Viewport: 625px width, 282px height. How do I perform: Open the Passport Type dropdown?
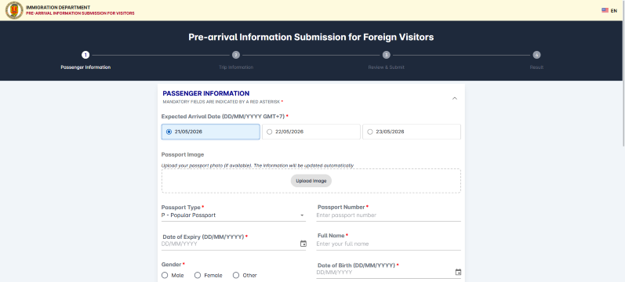pos(234,215)
